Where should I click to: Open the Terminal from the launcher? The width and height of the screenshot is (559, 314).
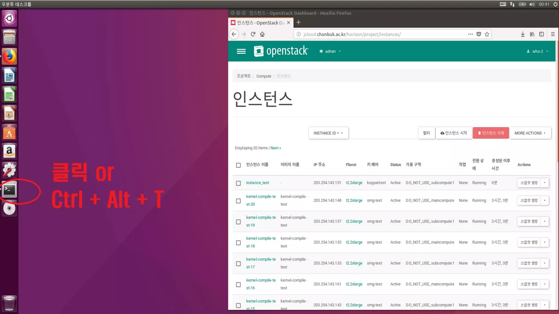pyautogui.click(x=10, y=190)
